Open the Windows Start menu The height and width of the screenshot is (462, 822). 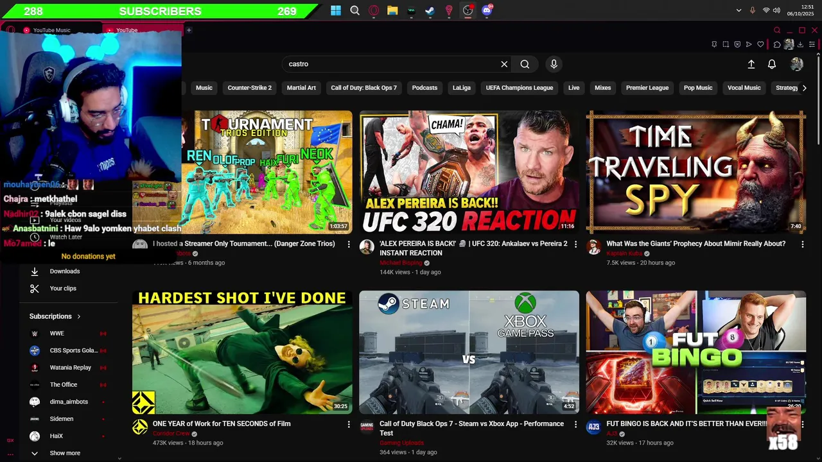tap(336, 10)
